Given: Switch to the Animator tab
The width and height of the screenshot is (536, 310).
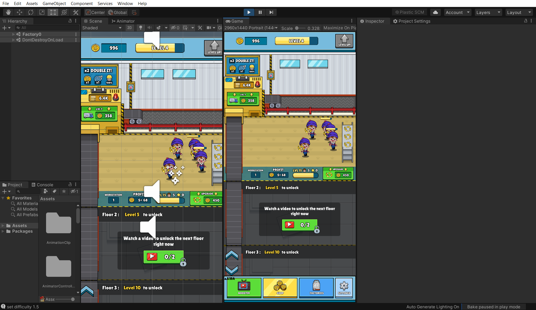Looking at the screenshot, I should tap(123, 21).
